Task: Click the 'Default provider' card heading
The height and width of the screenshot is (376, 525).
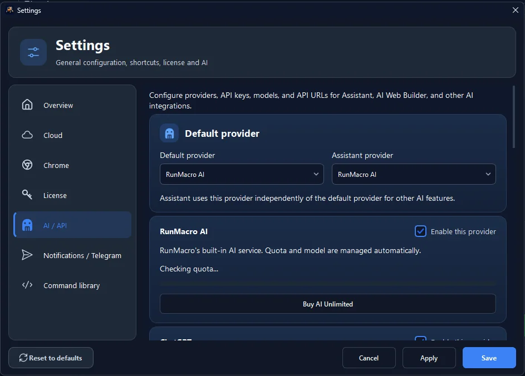Action: coord(222,133)
